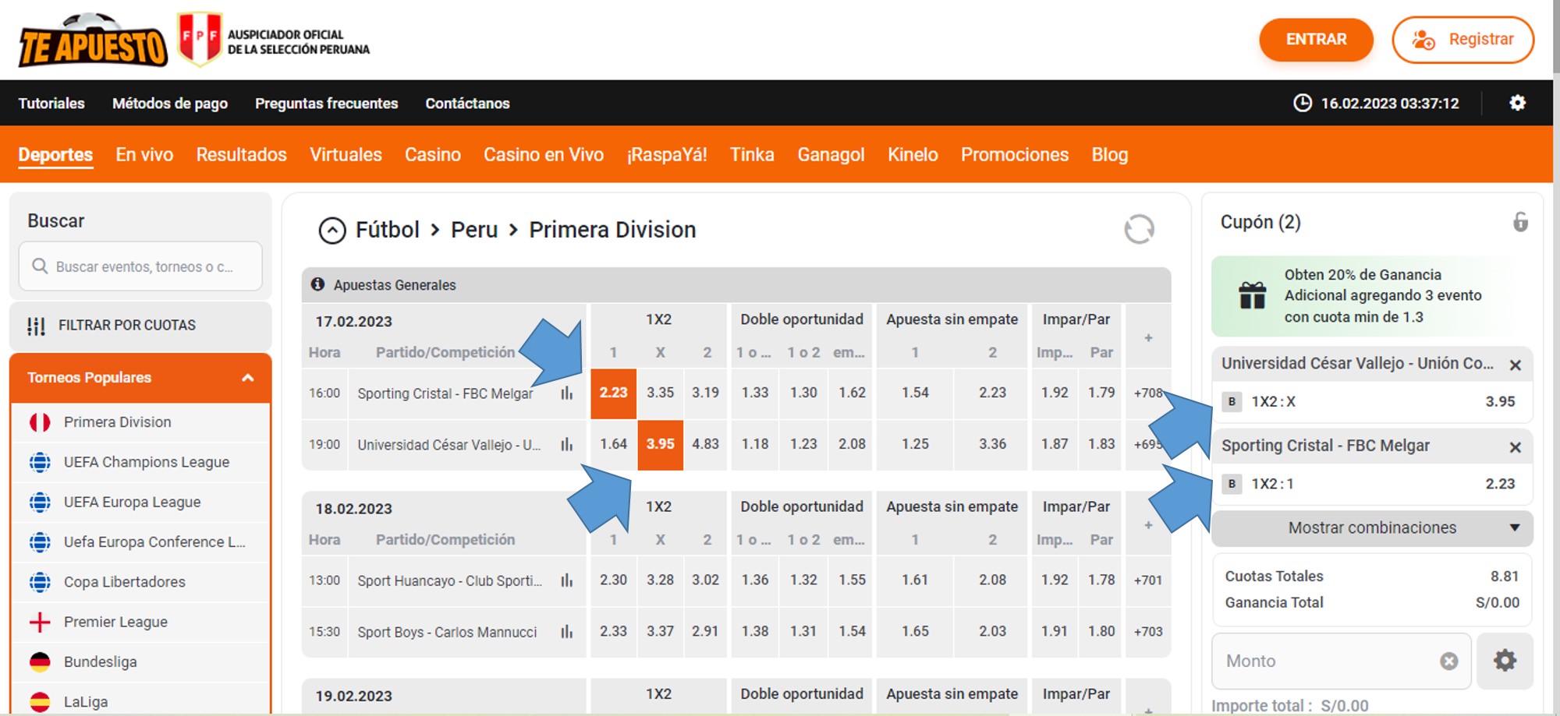Click the globe icon for UEFA Champions League
This screenshot has height=716, width=1560.
40,462
